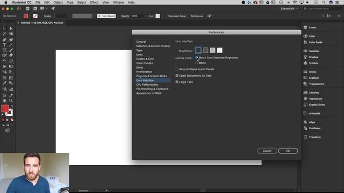Select the Selection tool arrow
Viewport: 344px width, 193px height.
coord(4,28)
